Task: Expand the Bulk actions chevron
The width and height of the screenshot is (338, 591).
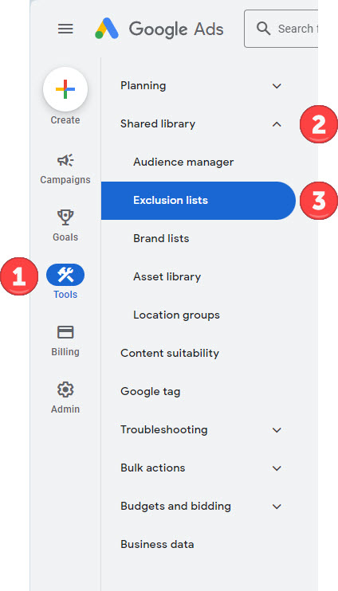Action: 277,468
